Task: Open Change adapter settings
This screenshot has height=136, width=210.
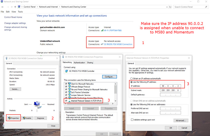Action: point(15,23)
